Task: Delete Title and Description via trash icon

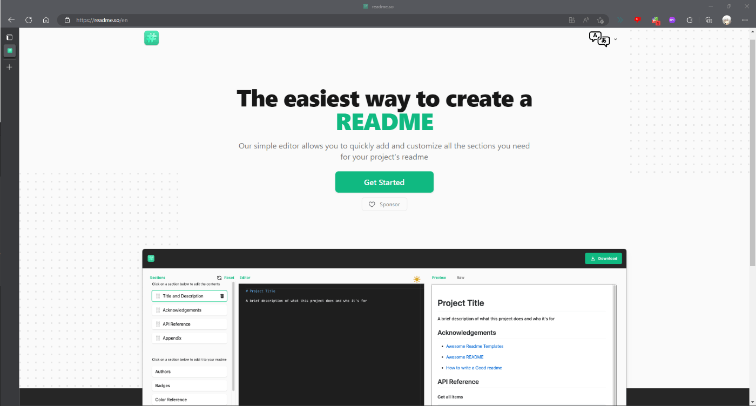Action: pyautogui.click(x=222, y=296)
